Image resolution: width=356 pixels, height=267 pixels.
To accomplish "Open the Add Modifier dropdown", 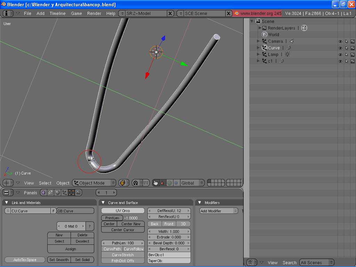I will [x=219, y=211].
